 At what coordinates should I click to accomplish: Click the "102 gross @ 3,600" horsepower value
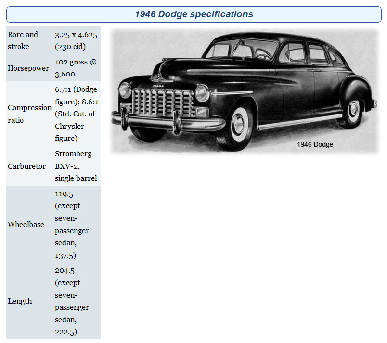point(76,68)
